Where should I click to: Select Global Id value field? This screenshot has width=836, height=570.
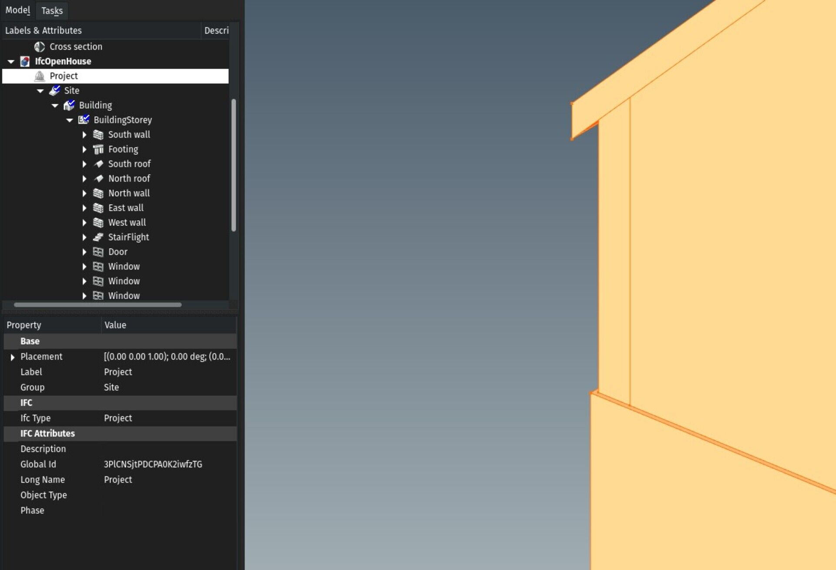tap(153, 464)
